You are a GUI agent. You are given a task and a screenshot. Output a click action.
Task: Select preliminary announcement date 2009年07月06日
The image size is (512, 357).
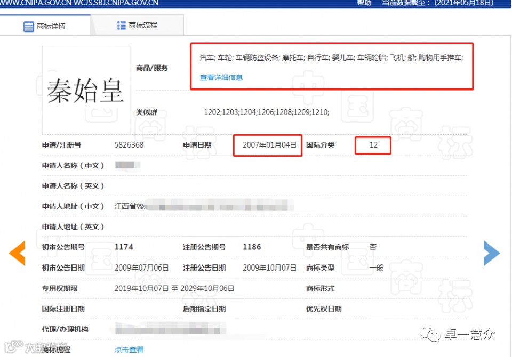pyautogui.click(x=141, y=268)
